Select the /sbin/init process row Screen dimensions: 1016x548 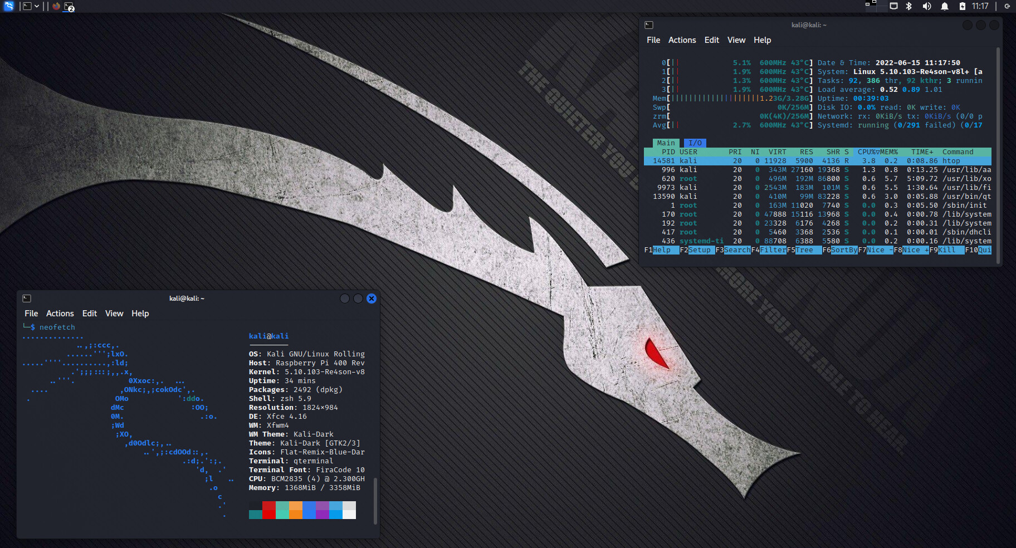[818, 205]
